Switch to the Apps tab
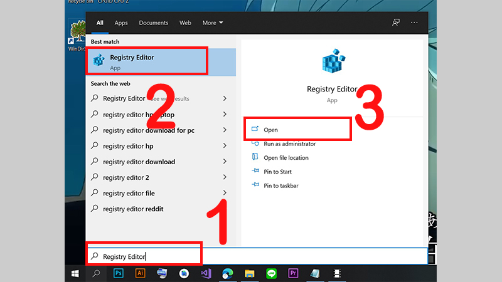502x282 pixels. point(121,23)
